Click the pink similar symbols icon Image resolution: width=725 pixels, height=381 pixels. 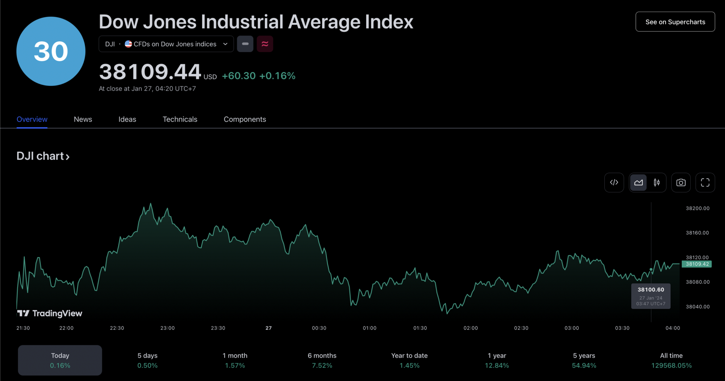pos(265,44)
